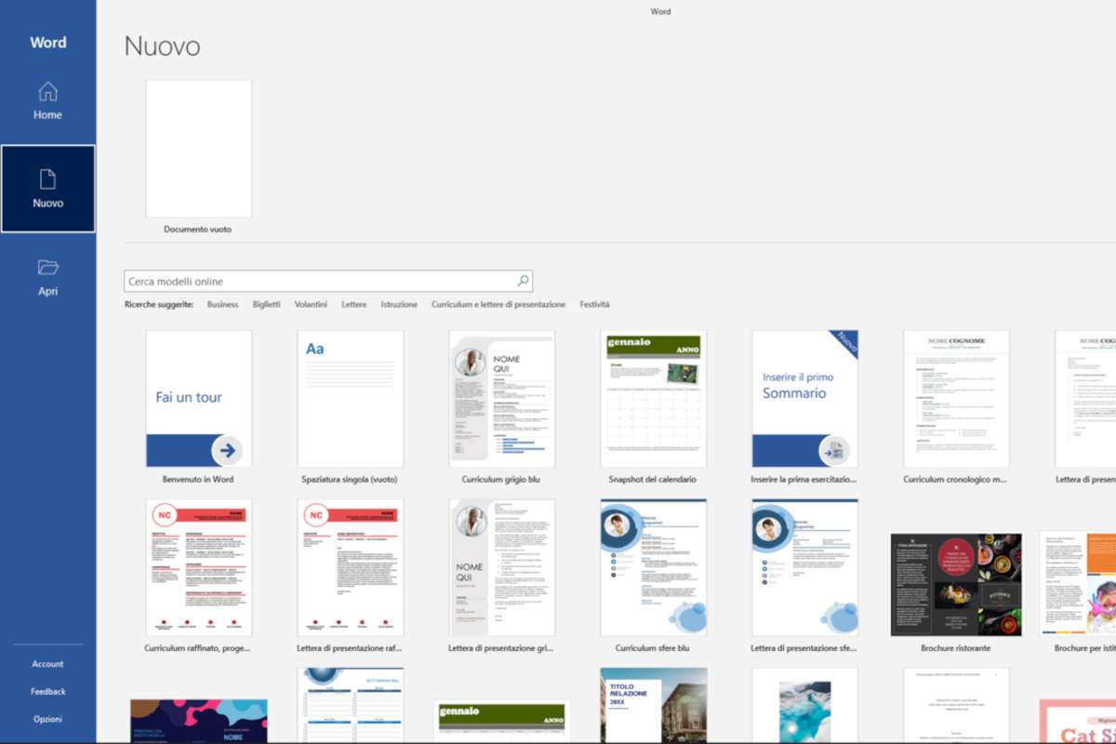Viewport: 1116px width, 744px height.
Task: Click the Home house icon in sidebar
Action: point(47,91)
